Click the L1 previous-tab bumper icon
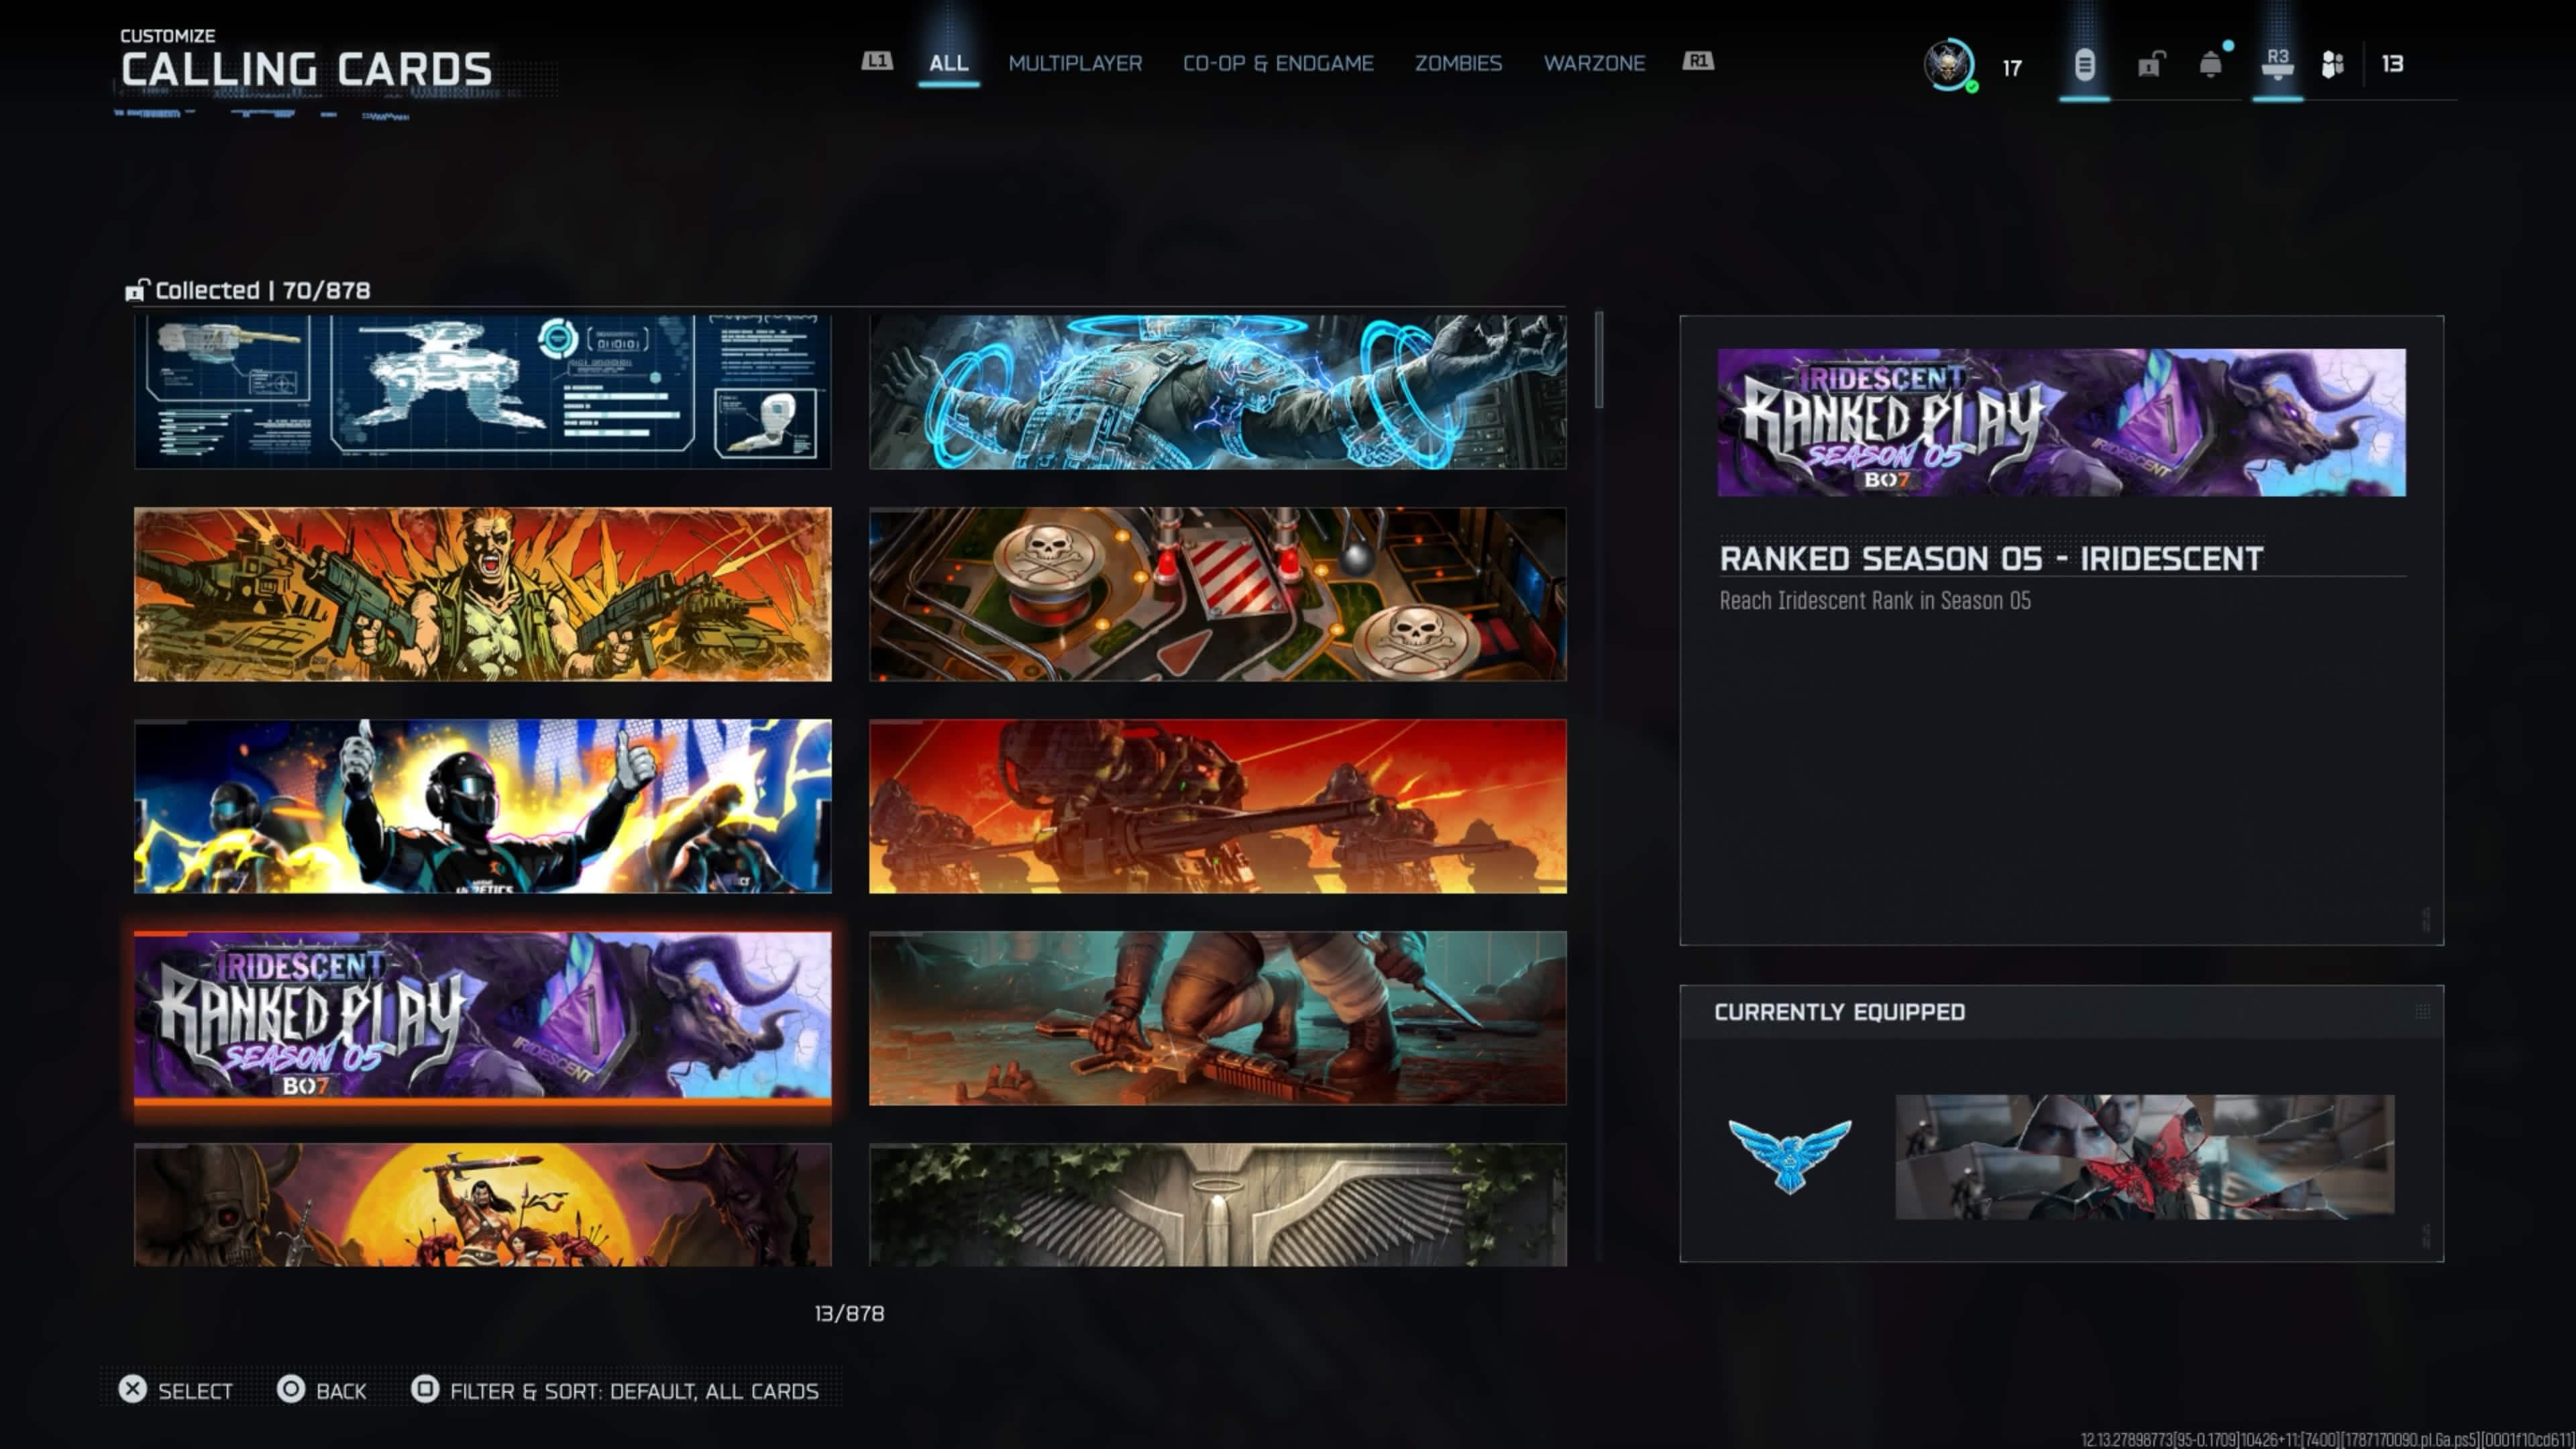Image resolution: width=2576 pixels, height=1449 pixels. pyautogui.click(x=877, y=61)
